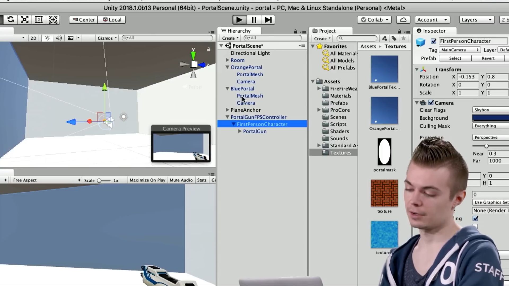Select the portalmask texture thumbnail
This screenshot has width=509, height=286.
[384, 152]
